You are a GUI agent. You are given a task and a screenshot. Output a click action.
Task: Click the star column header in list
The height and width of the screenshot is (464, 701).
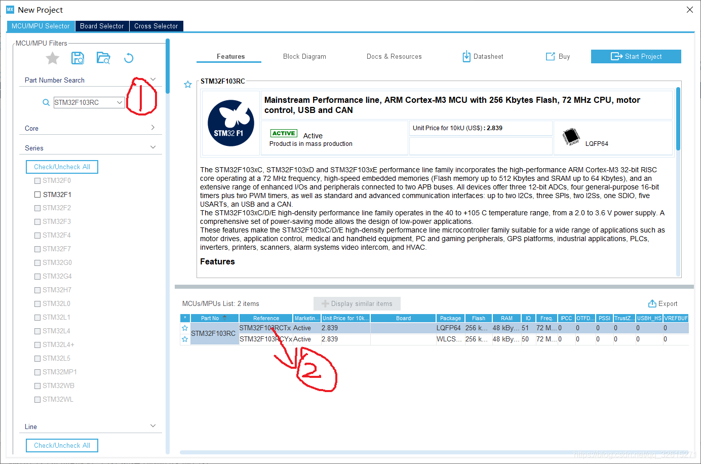pyautogui.click(x=185, y=318)
